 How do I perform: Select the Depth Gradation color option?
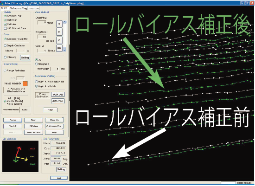click(5, 45)
